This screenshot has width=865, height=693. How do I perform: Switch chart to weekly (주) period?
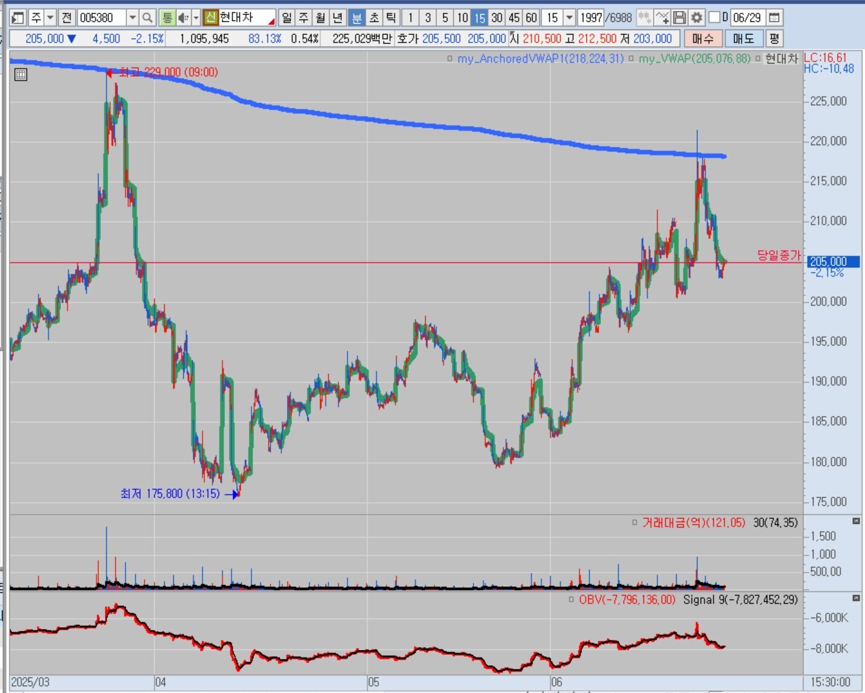(304, 18)
